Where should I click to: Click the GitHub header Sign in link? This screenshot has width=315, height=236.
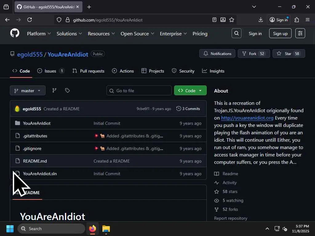(255, 33)
